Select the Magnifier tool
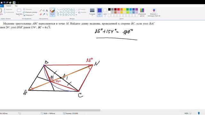Viewport: 205px width, 115px height. coord(47,14)
